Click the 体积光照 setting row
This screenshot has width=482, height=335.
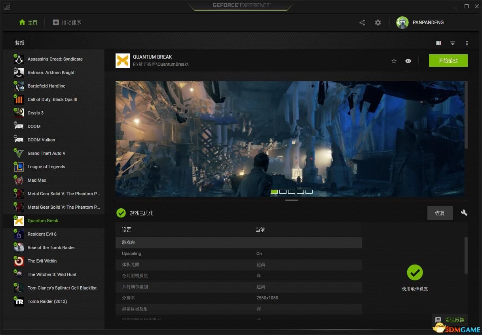(239, 265)
